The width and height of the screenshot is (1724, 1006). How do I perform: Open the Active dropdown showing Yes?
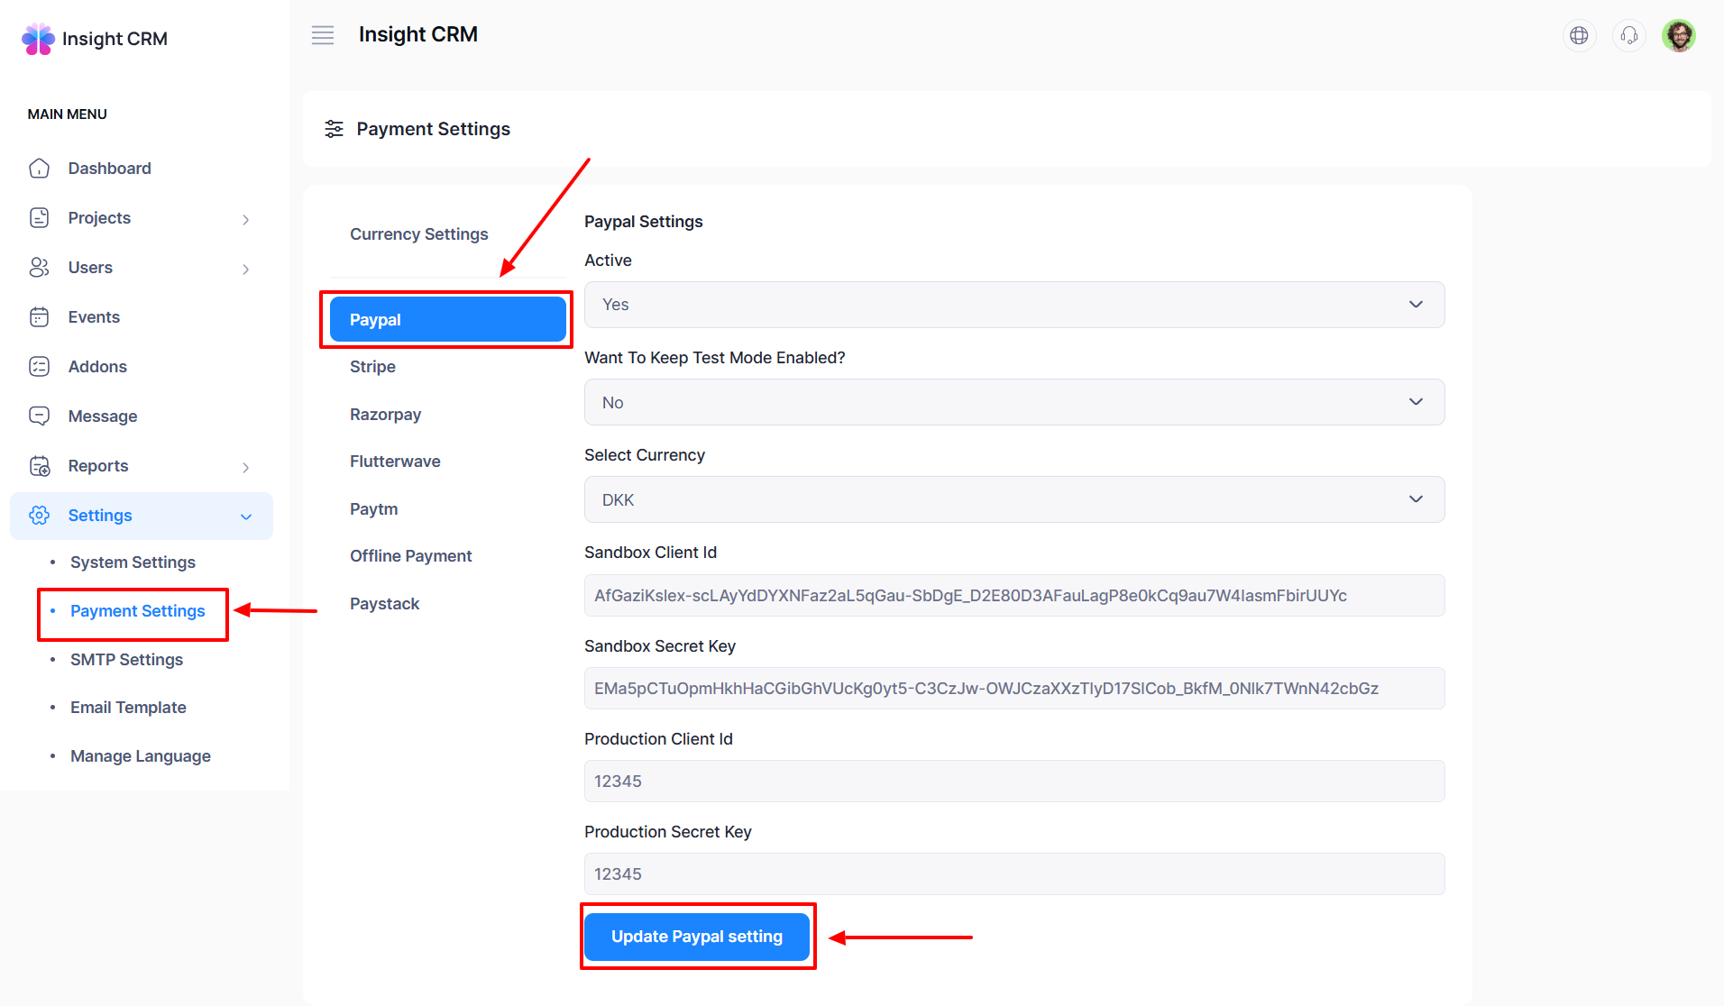1013,305
